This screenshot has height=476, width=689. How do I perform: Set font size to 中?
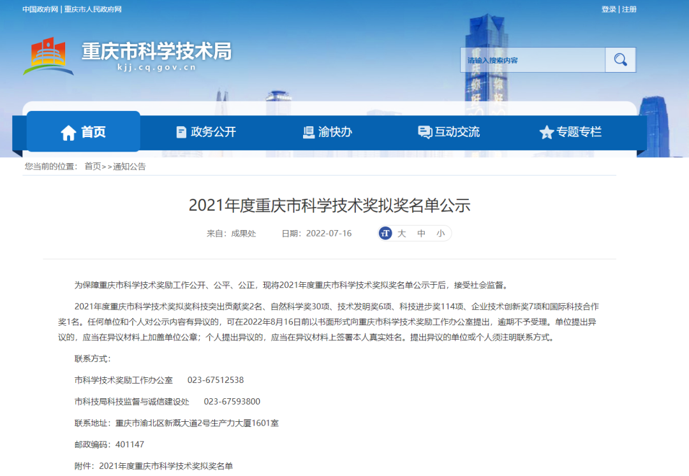421,233
